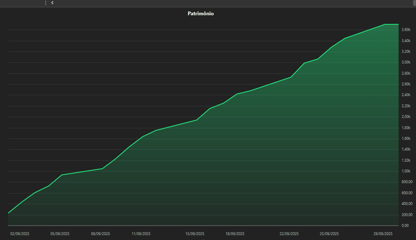Open the vertical three-dot options menu
This screenshot has height=240, width=416.
click(45, 3)
